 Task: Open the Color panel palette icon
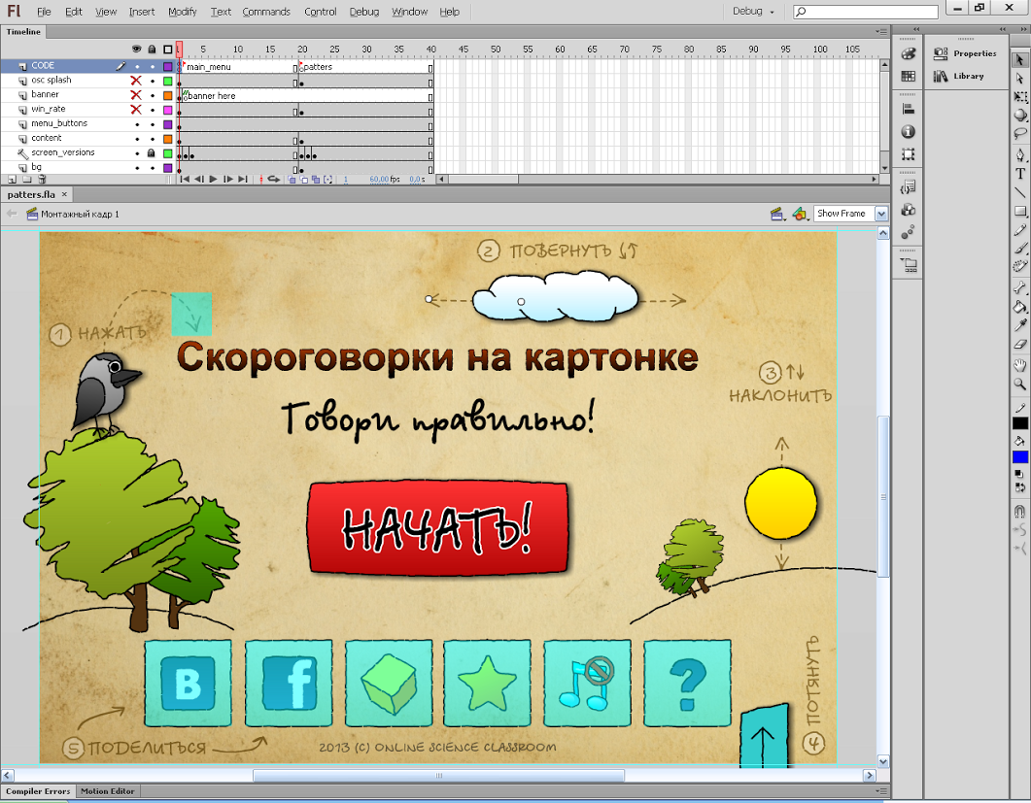(x=908, y=53)
